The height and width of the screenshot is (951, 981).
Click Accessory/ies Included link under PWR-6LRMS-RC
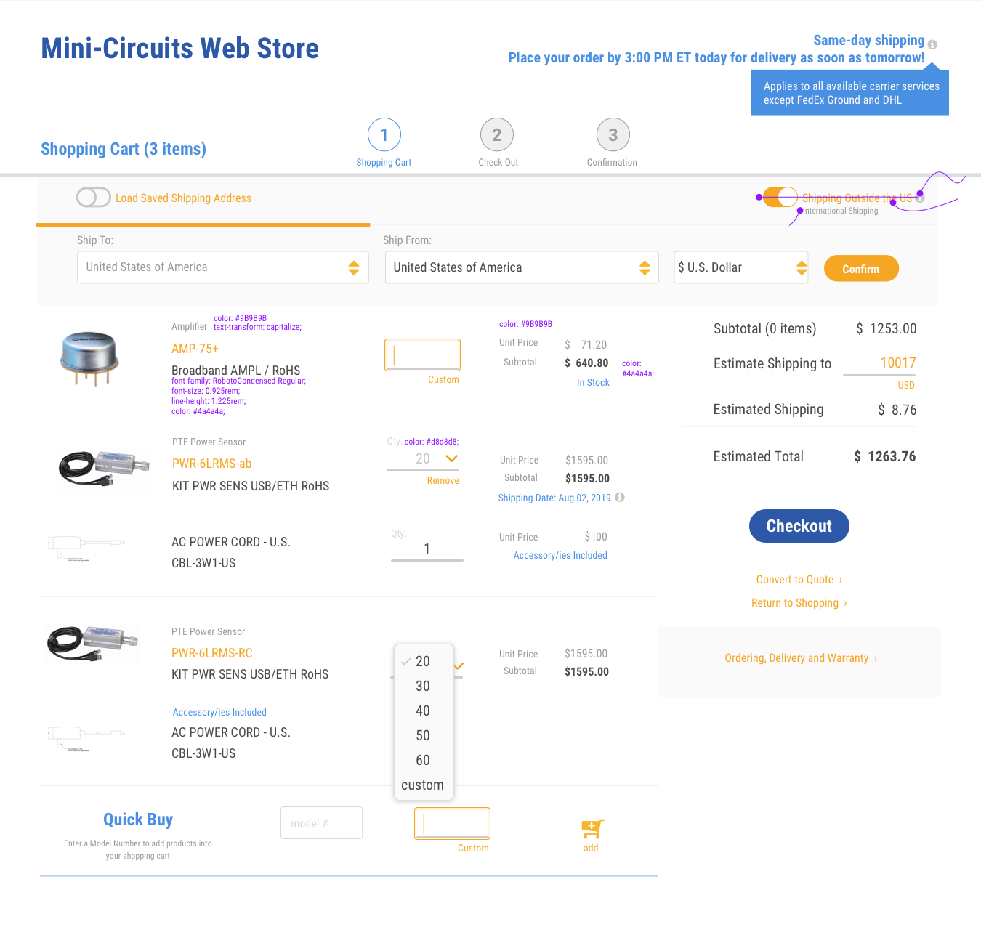219,712
